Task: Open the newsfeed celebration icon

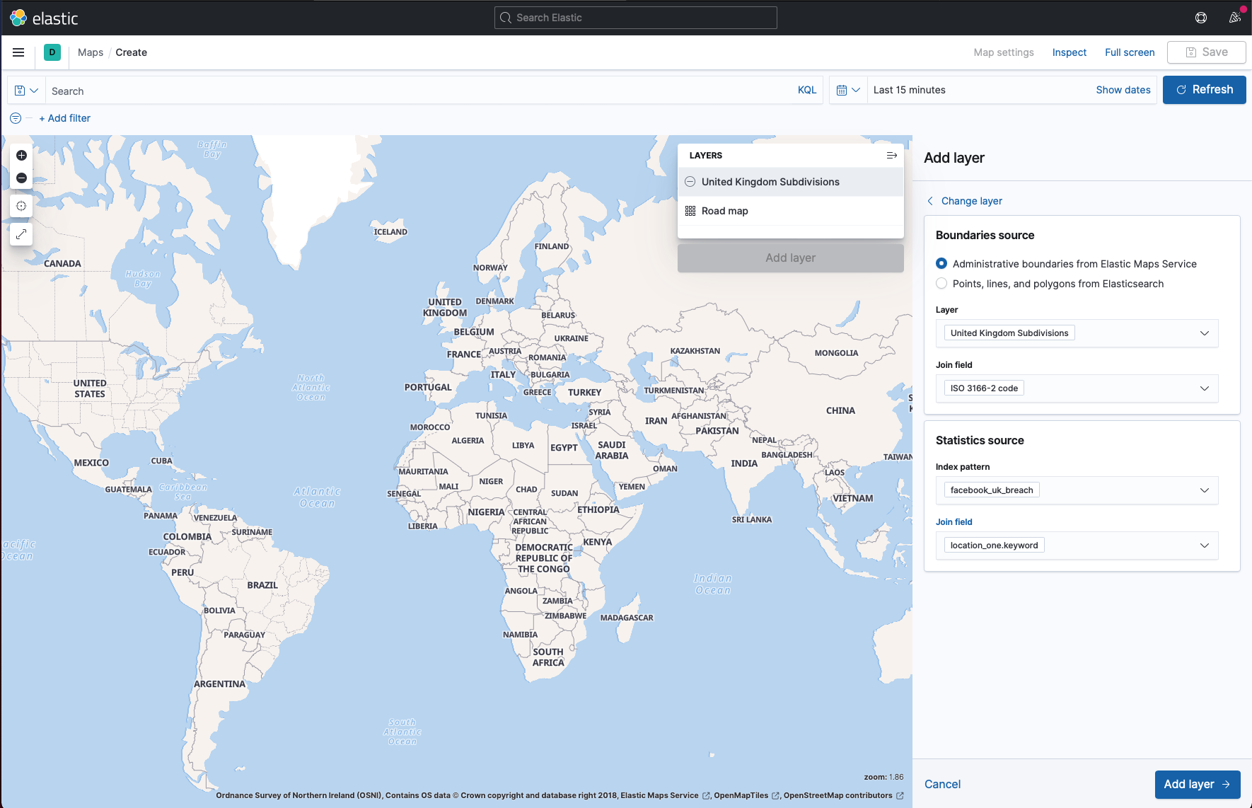Action: point(1234,18)
